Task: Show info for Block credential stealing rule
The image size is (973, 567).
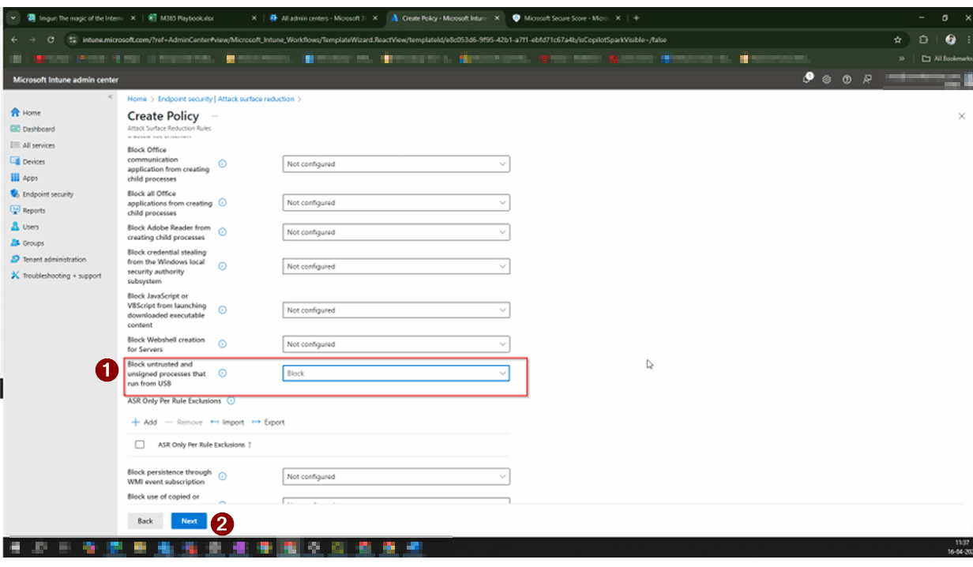Action: (x=222, y=266)
